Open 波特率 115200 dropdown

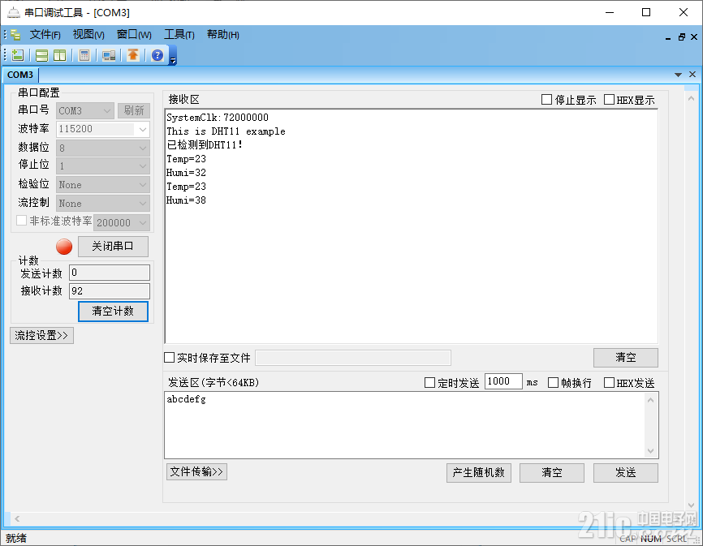[102, 130]
